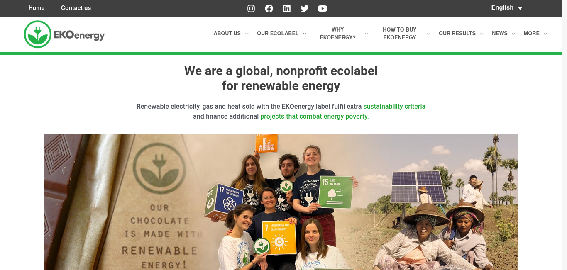Follow projects that combat energy poverty link
This screenshot has height=270, width=567.
[315, 116]
